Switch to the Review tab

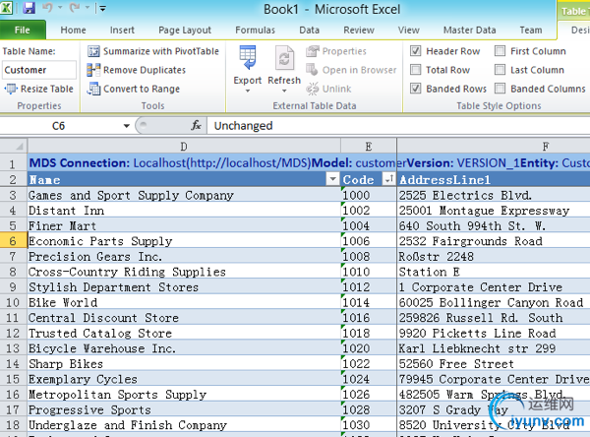click(x=359, y=31)
